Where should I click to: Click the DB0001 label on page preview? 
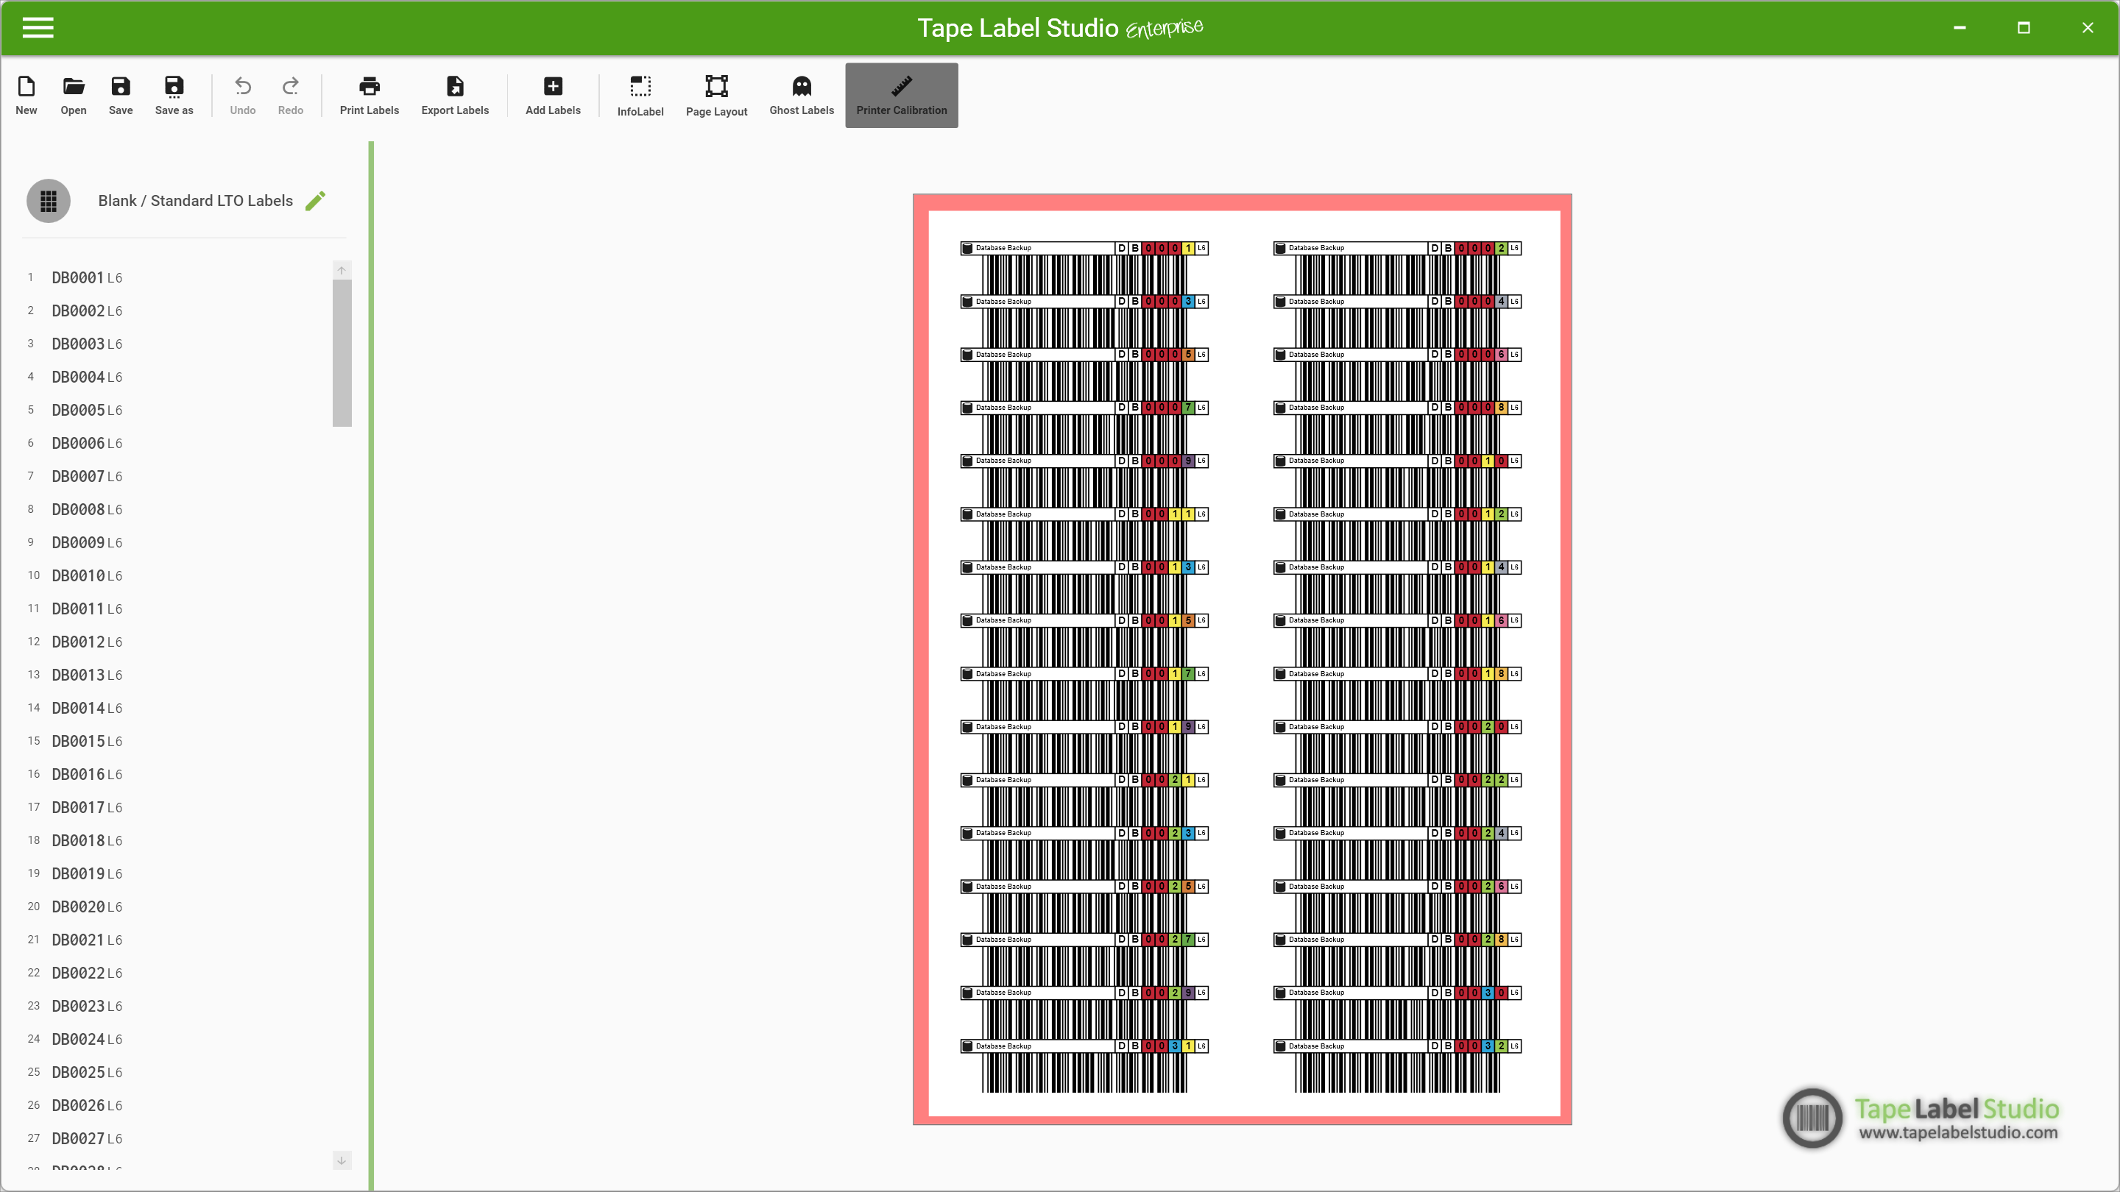[1084, 268]
